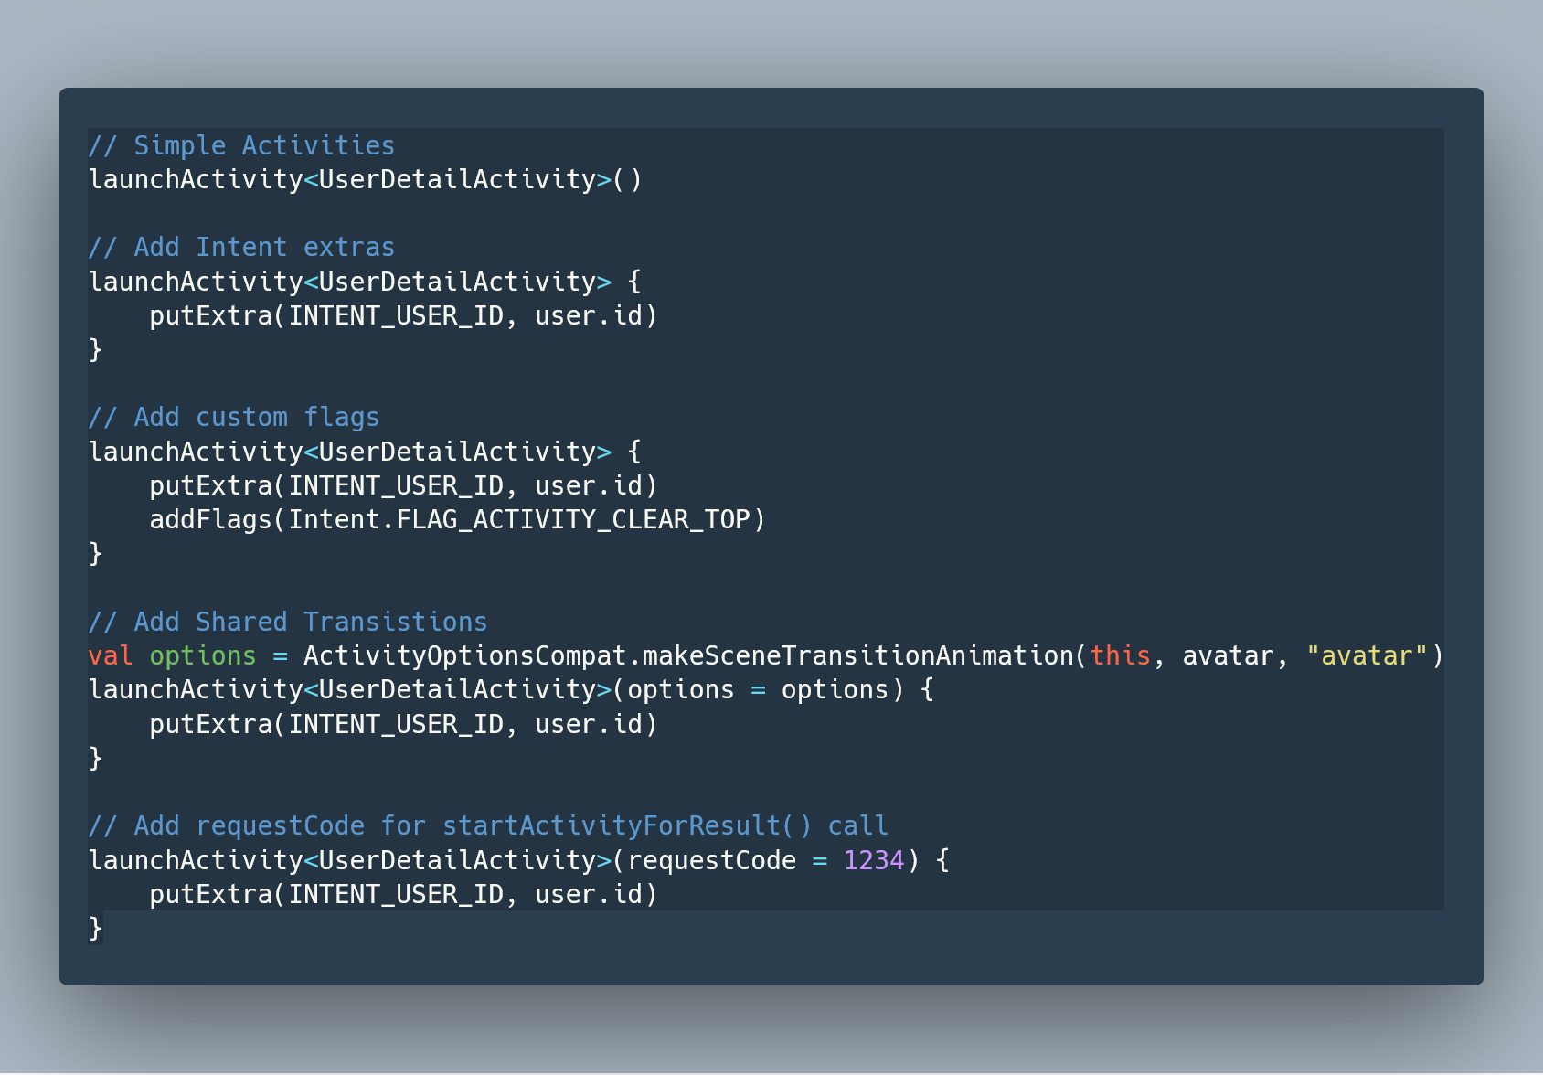Click the red "this" keyword
The width and height of the screenshot is (1543, 1075).
1120,655
